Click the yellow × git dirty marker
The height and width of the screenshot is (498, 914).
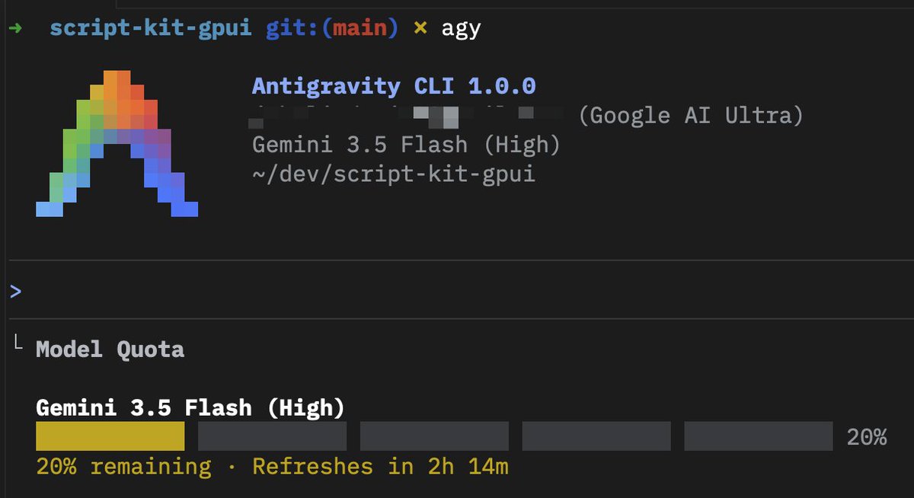click(x=420, y=29)
